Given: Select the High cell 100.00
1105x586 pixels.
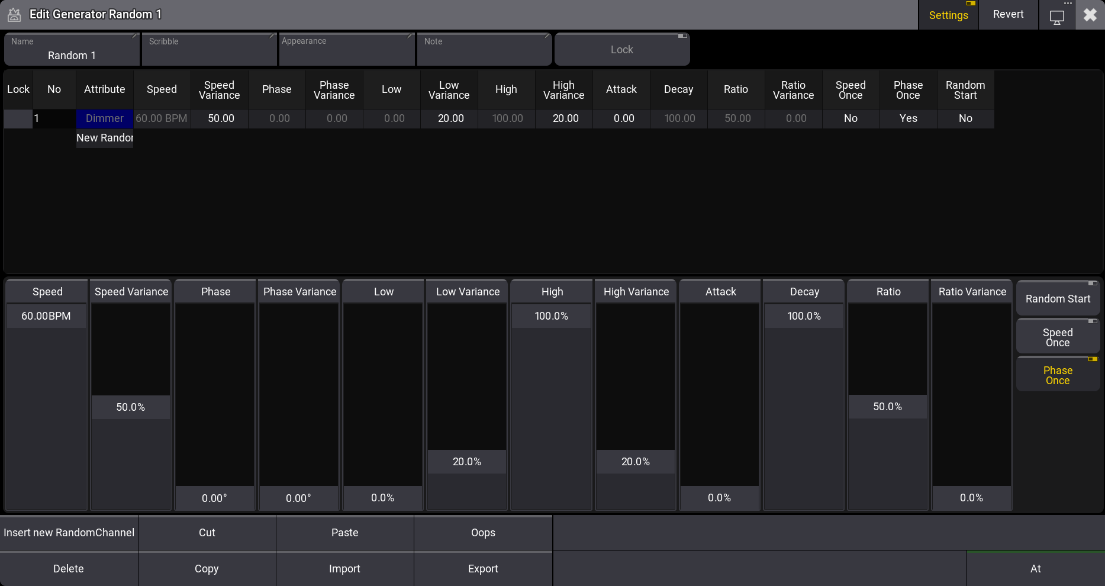Looking at the screenshot, I should [507, 118].
